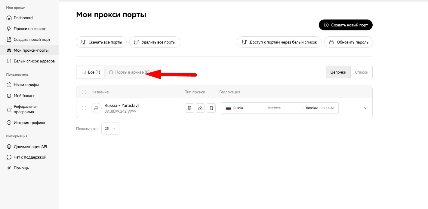Expand the Russia - Yaroslavl row chevron
The height and width of the screenshot is (209, 428).
(365, 108)
